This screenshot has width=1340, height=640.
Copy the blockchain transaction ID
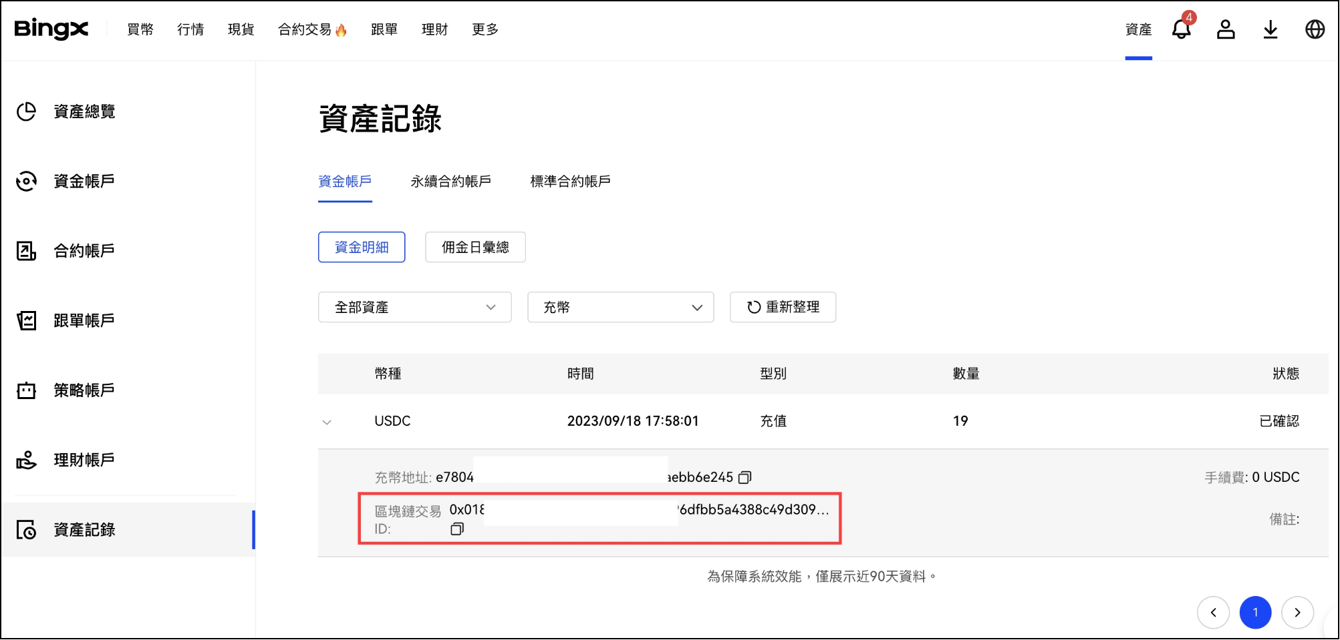coord(457,529)
